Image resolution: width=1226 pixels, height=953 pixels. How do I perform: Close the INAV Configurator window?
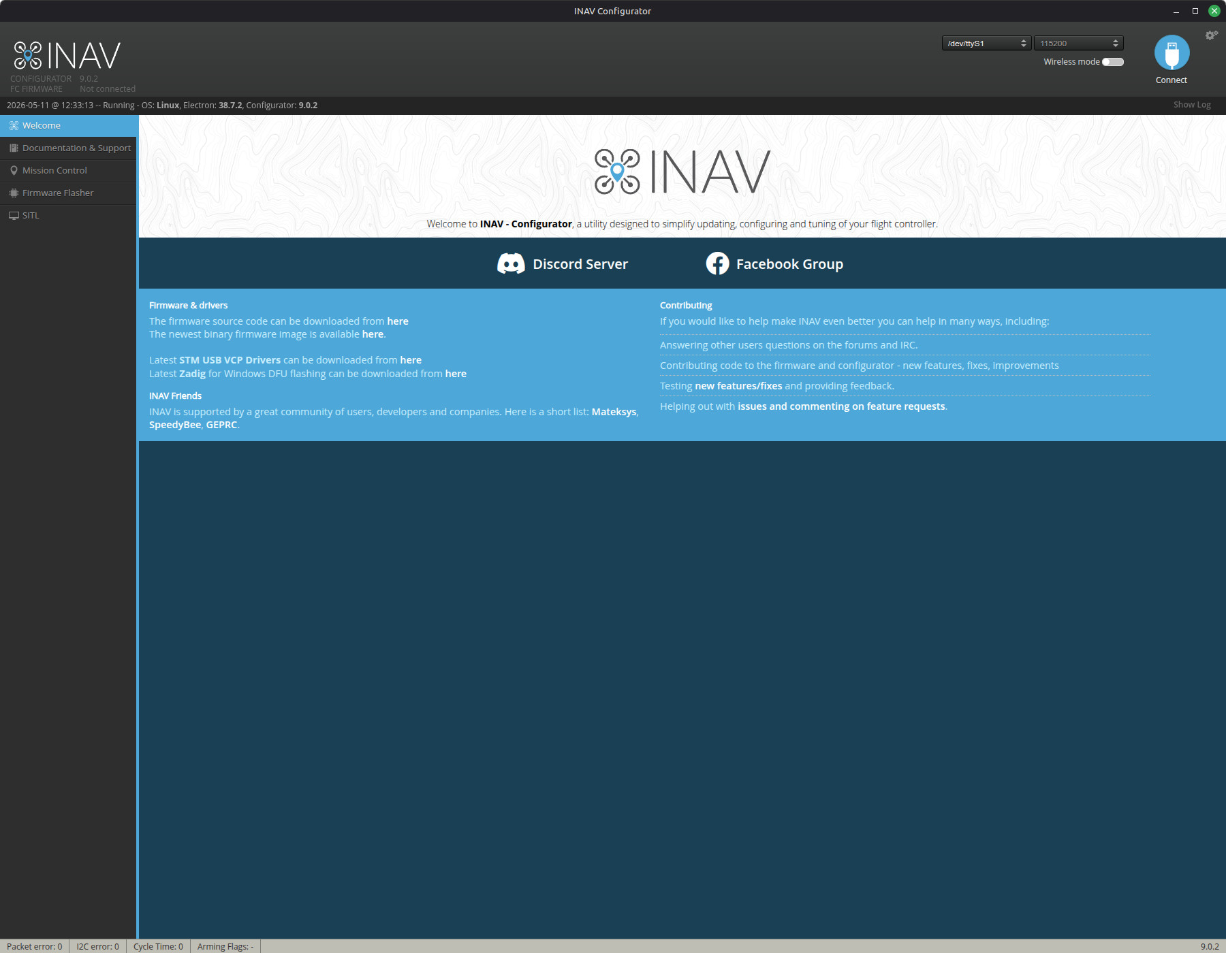click(x=1214, y=11)
